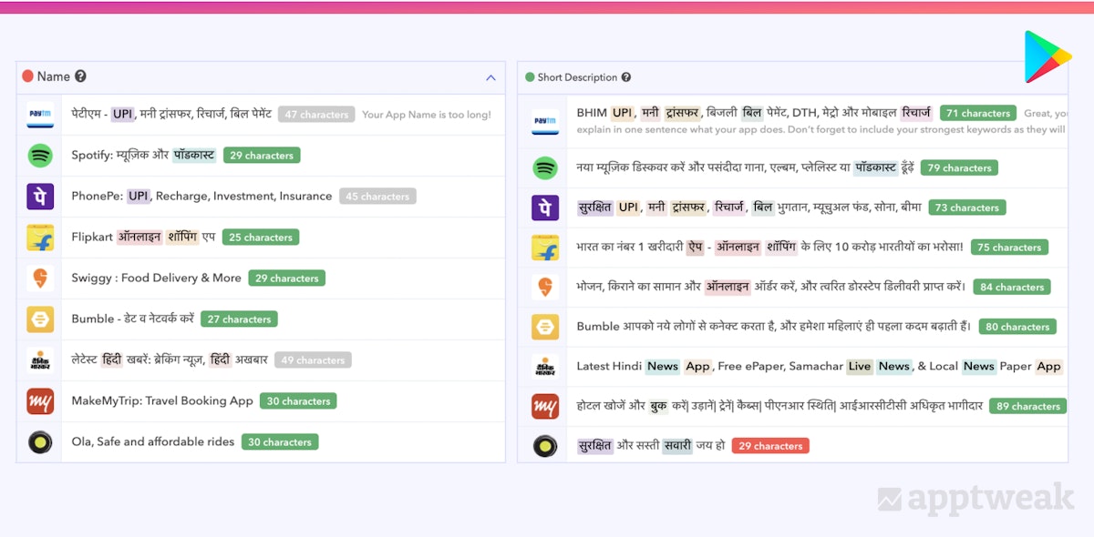Click the Ola icon in Short Description list
The width and height of the screenshot is (1094, 537).
tap(545, 446)
